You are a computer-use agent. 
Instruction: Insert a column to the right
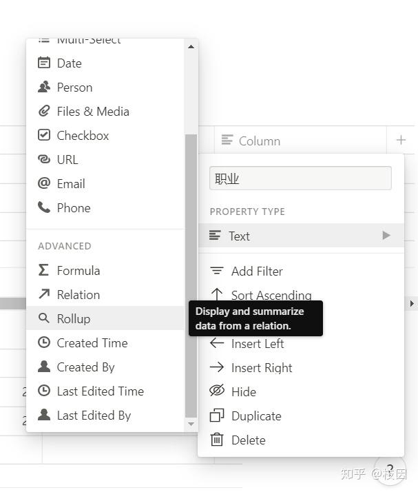(261, 368)
